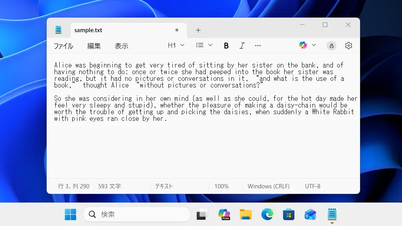Expand the Copilot dropdown chevron

tap(314, 46)
